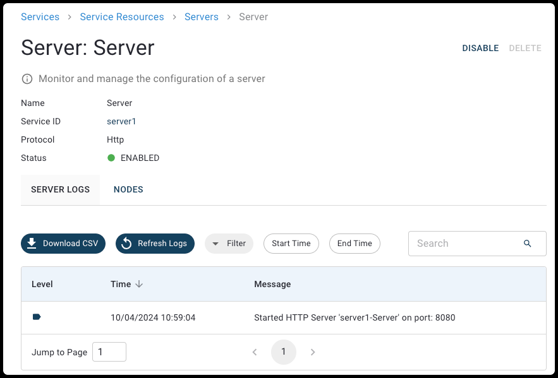Click the download arrow icon on Download CSV

32,244
